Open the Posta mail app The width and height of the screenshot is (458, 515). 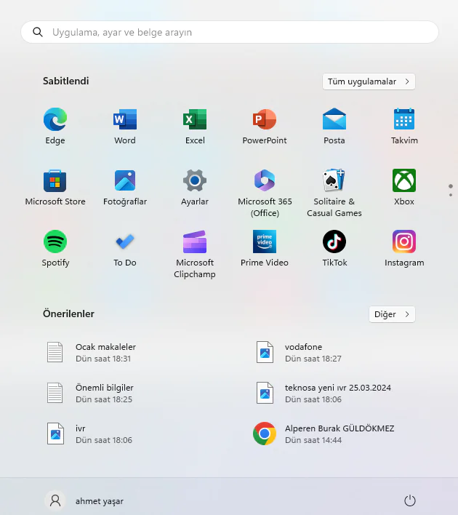click(x=334, y=126)
